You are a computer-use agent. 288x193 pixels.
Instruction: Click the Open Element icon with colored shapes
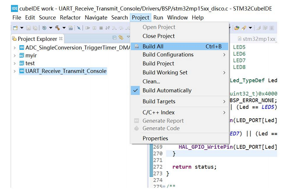coord(237,28)
